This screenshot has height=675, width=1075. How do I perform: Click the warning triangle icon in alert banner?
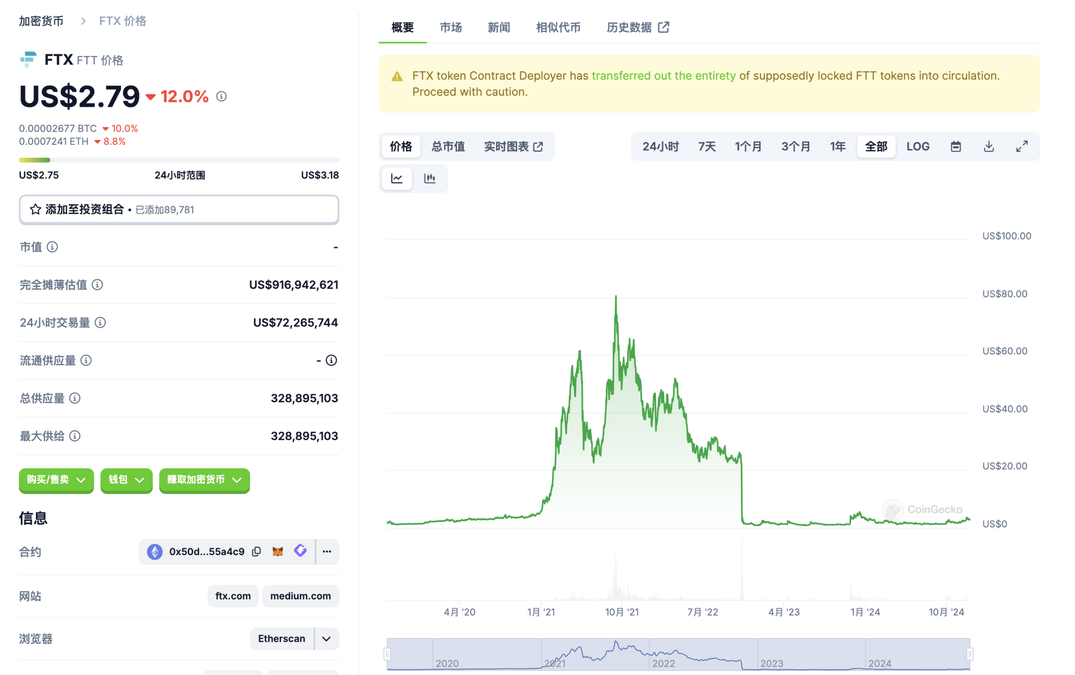point(397,77)
